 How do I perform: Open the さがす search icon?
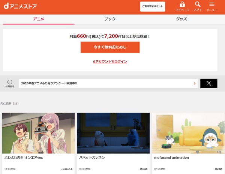coord(198,6)
